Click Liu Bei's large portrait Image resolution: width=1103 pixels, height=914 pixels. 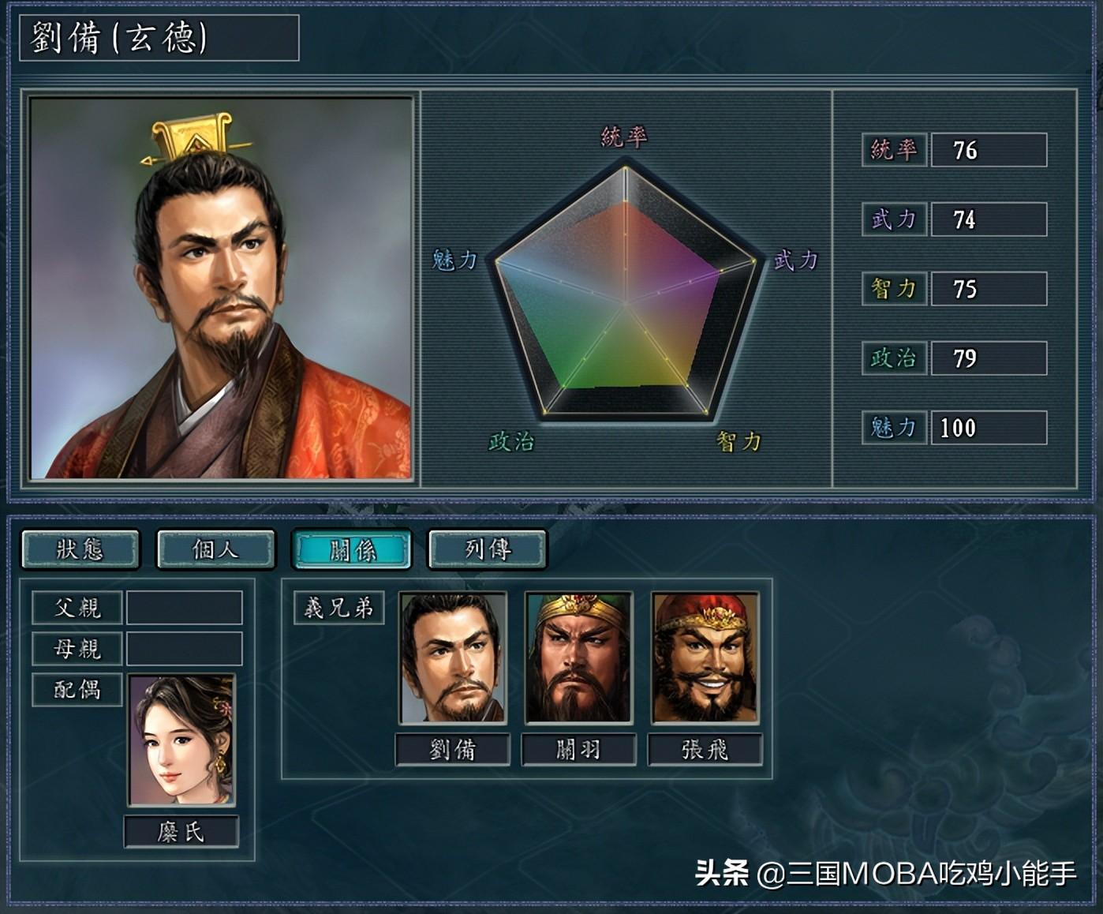[x=221, y=288]
